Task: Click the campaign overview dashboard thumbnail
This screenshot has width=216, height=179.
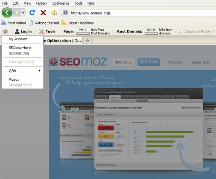Action: [148, 129]
